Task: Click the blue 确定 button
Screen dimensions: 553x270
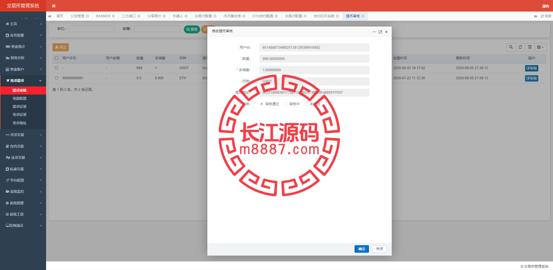Action: click(x=362, y=249)
